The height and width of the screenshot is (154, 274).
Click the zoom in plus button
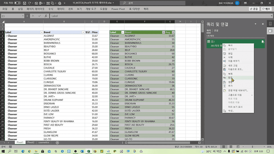264,147
